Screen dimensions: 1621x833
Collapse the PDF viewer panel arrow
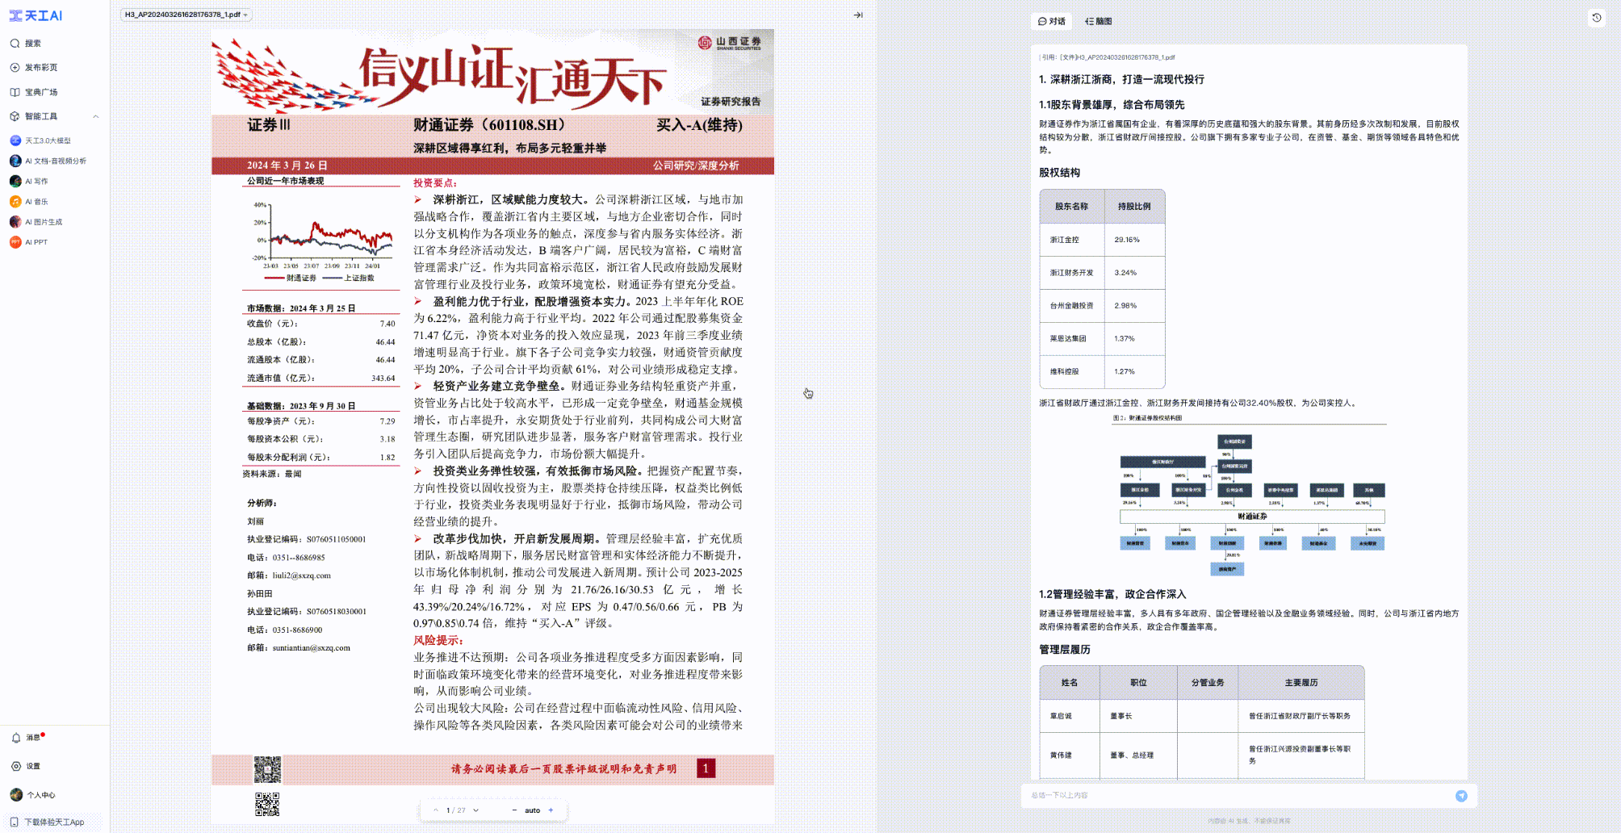click(x=857, y=14)
